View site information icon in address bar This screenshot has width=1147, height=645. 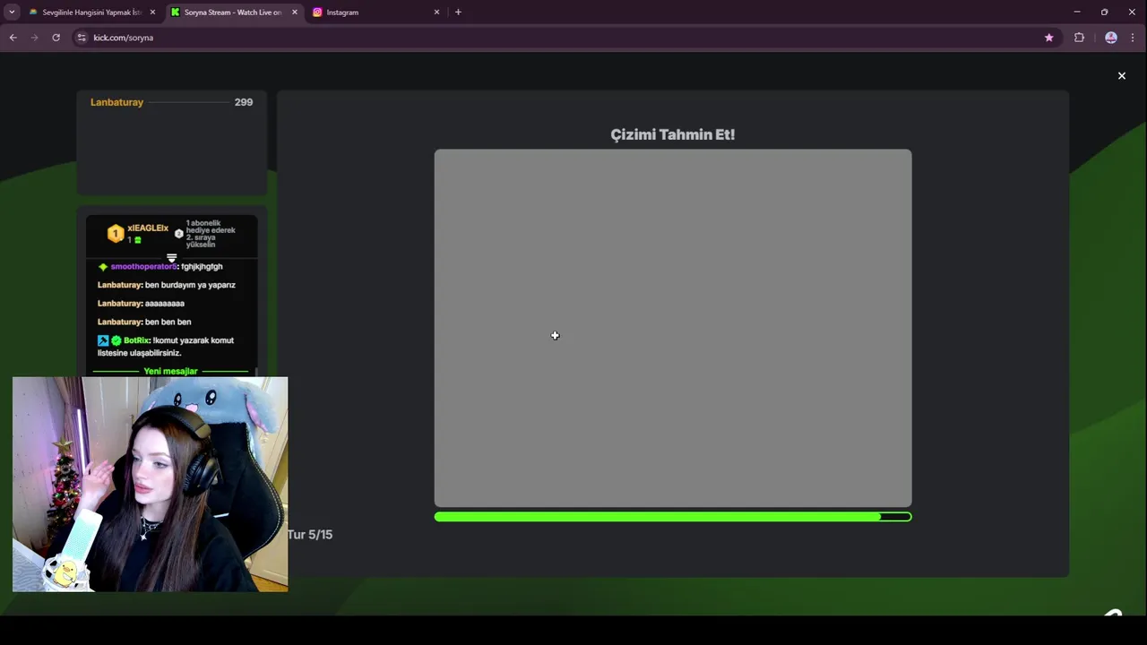pos(82,38)
